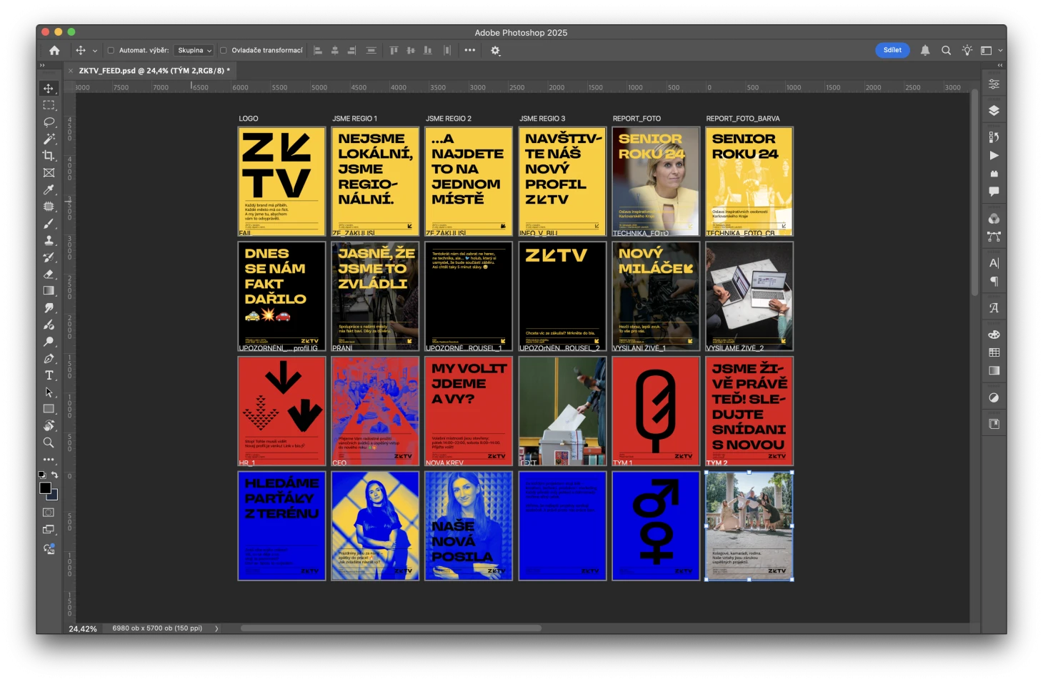Image resolution: width=1043 pixels, height=682 pixels.
Task: Go to Photoshop Home screen
Action: 54,51
